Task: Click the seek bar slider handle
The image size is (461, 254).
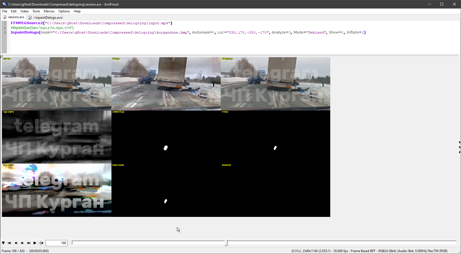Action: pos(226,243)
